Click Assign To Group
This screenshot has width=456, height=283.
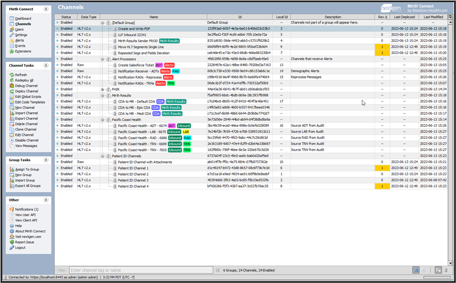coord(27,169)
